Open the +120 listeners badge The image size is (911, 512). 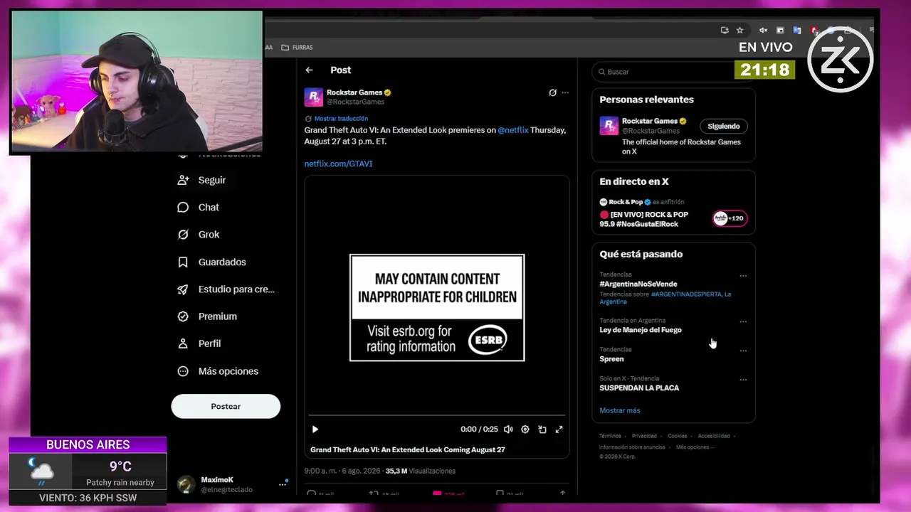(x=730, y=218)
